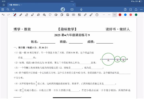Tap the 读好书·做好人 header text
This screenshot has width=144, height=99.
(x=118, y=29)
